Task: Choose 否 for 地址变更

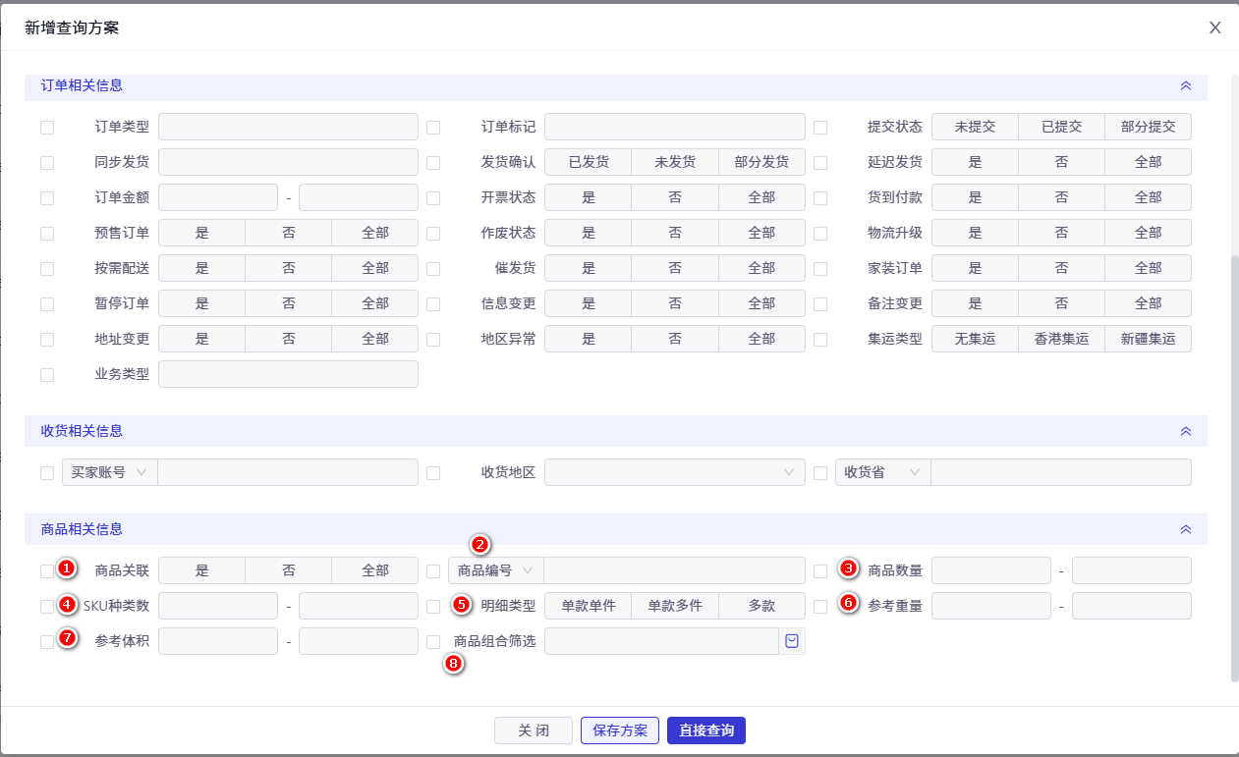Action: [x=289, y=339]
